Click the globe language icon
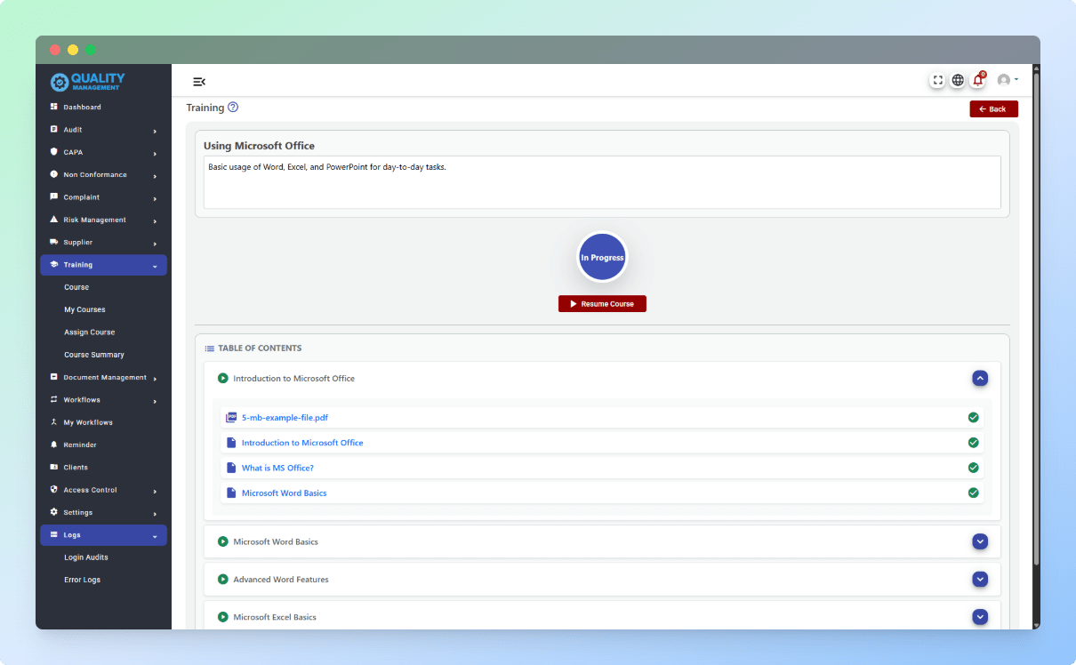This screenshot has width=1076, height=665. (x=958, y=80)
